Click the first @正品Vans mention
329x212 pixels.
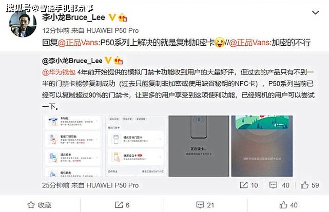click(x=78, y=43)
